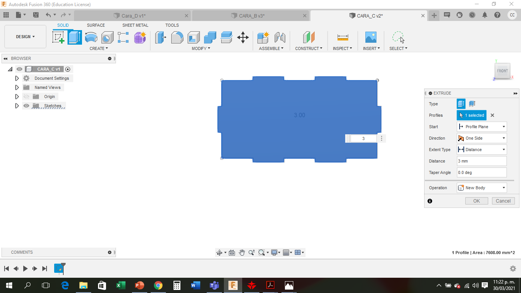This screenshot has height=293, width=521.
Task: Play the timeline
Action: click(25, 269)
